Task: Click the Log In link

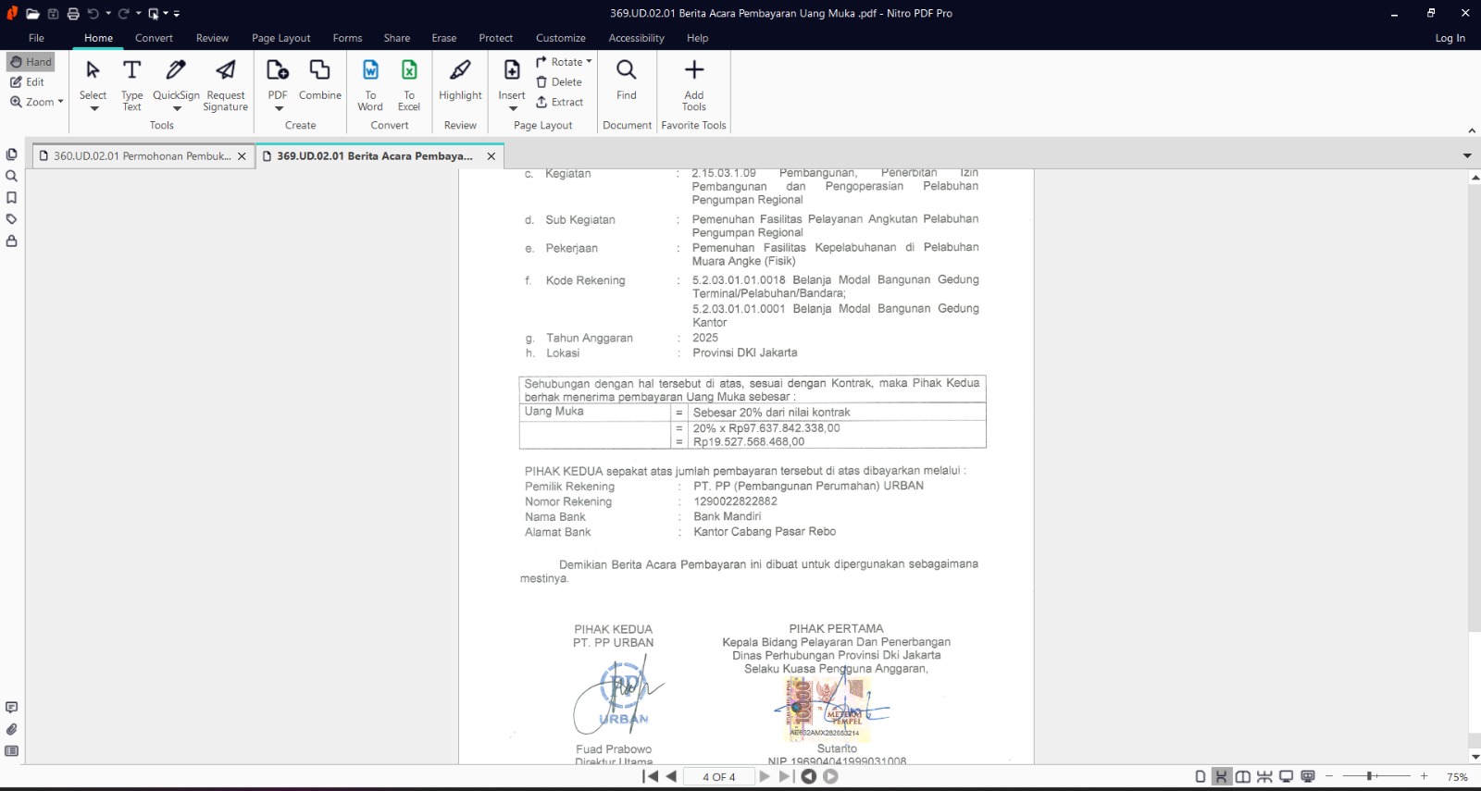Action: coord(1450,38)
